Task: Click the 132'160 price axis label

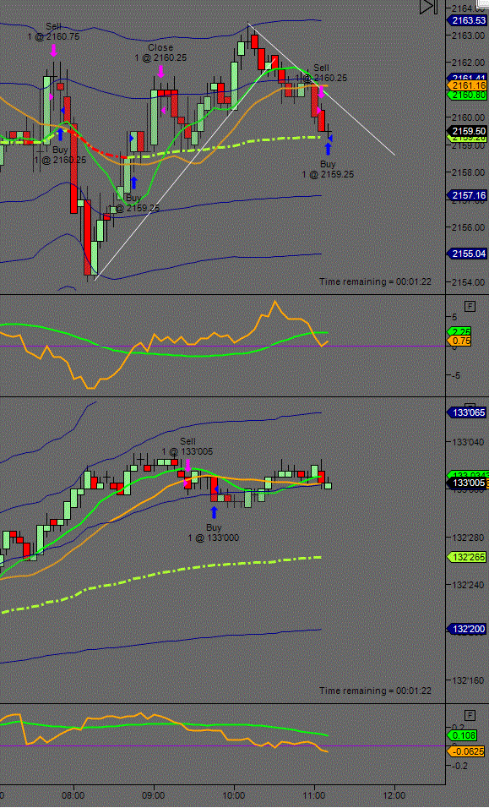Action: 468,680
